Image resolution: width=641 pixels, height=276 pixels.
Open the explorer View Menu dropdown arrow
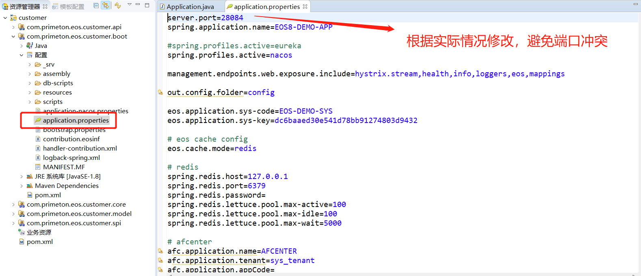click(x=129, y=4)
